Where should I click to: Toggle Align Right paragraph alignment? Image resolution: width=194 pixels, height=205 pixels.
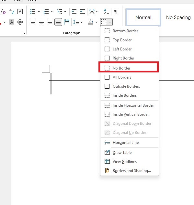tap(50, 22)
